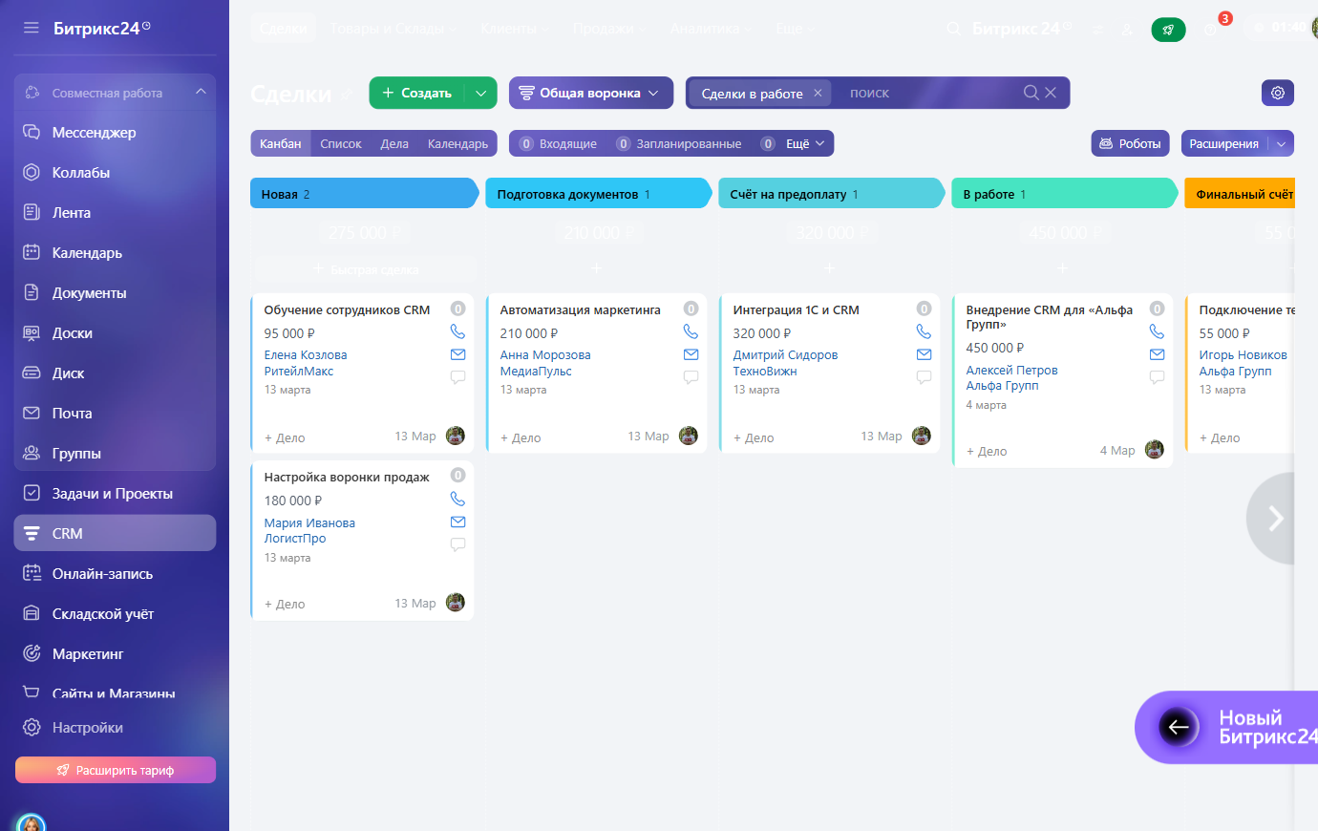This screenshot has height=831, width=1318.
Task: Click the magnifier icon in the filter bar
Action: pyautogui.click(x=1031, y=93)
